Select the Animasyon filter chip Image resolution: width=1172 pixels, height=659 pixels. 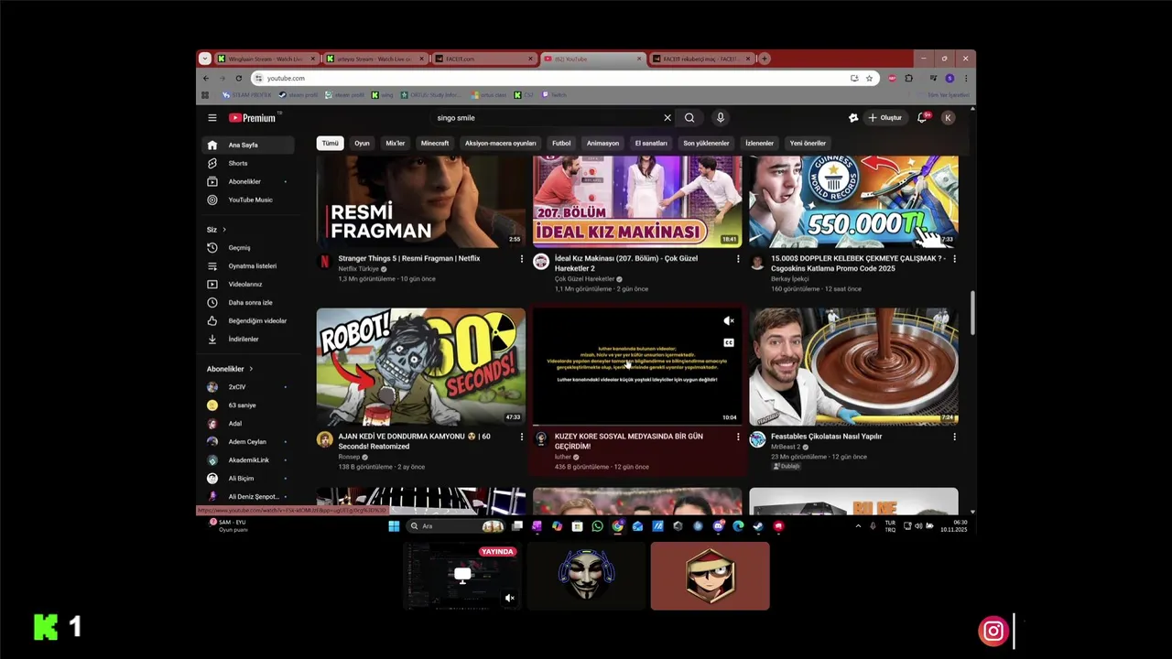602,143
